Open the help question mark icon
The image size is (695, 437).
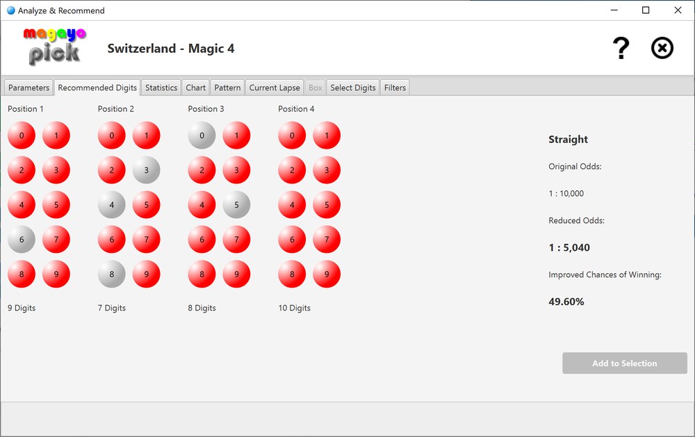pyautogui.click(x=621, y=47)
